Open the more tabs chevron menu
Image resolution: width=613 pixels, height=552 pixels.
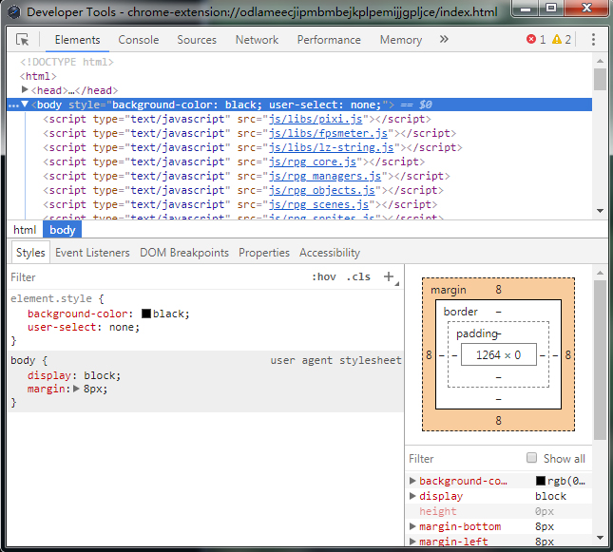coord(444,39)
